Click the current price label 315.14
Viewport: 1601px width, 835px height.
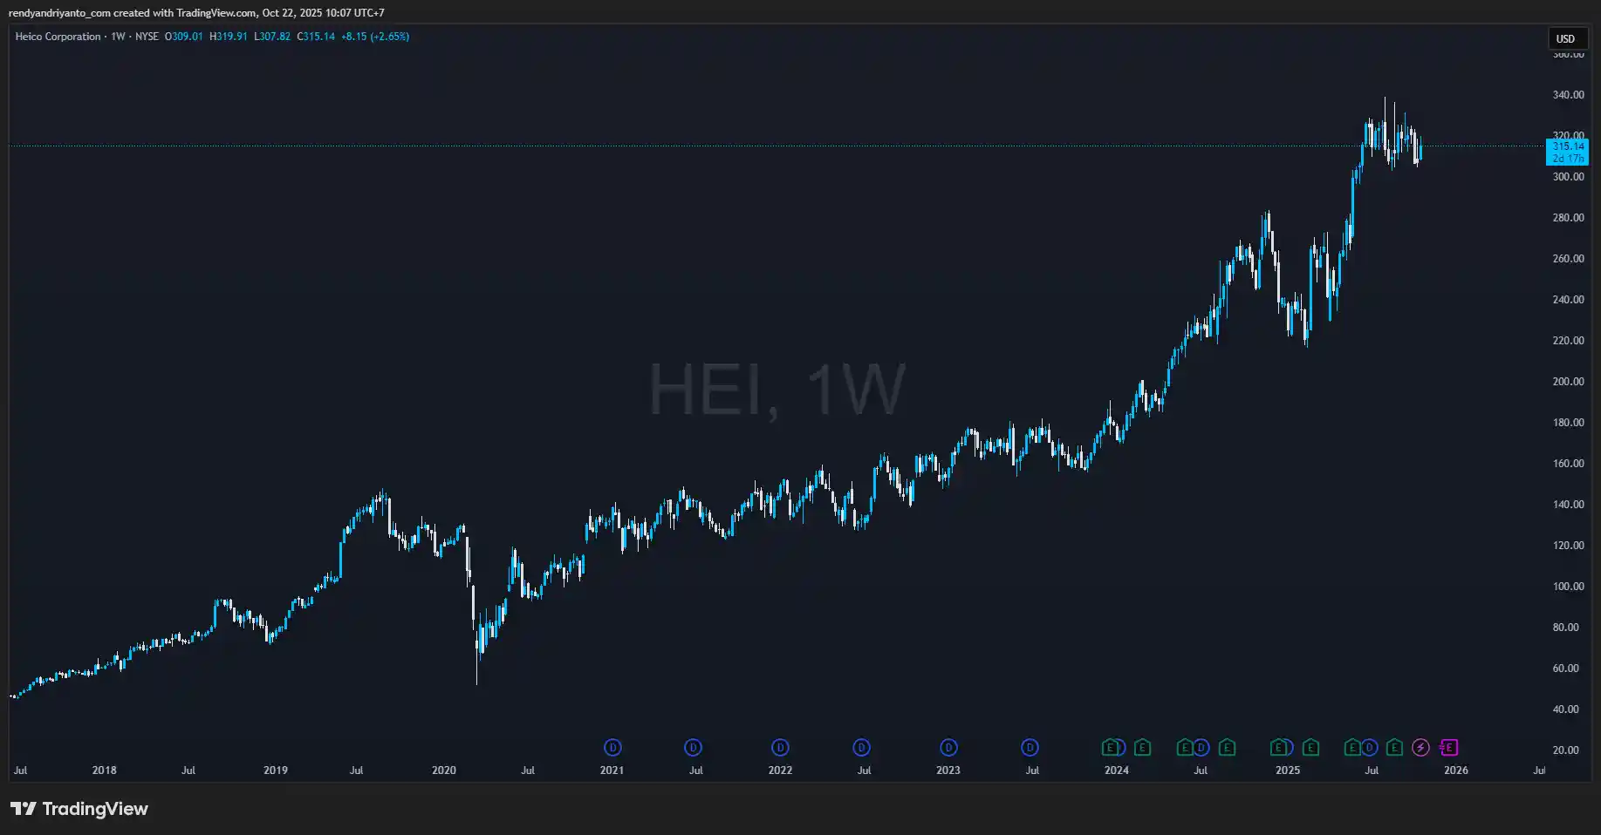point(1568,146)
